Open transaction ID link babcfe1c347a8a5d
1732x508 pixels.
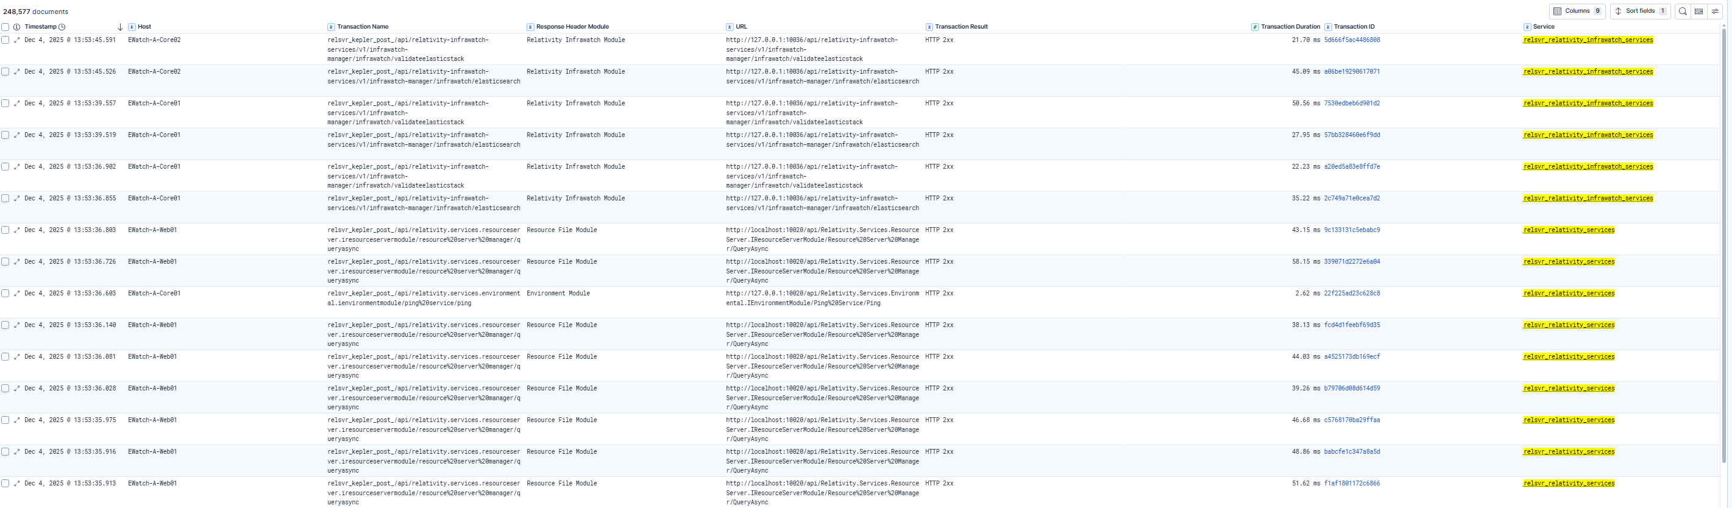coord(1352,451)
